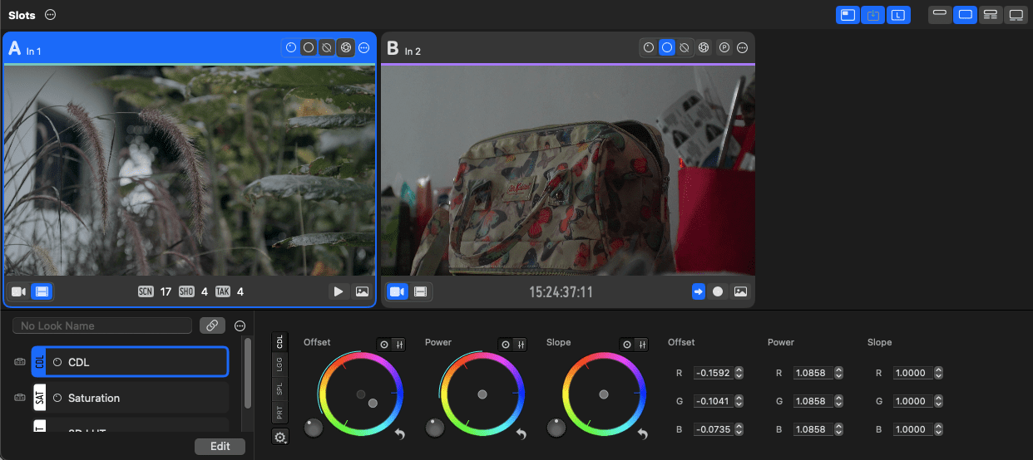Click the aperture icon in slot B header
This screenshot has width=1033, height=460.
click(x=704, y=48)
